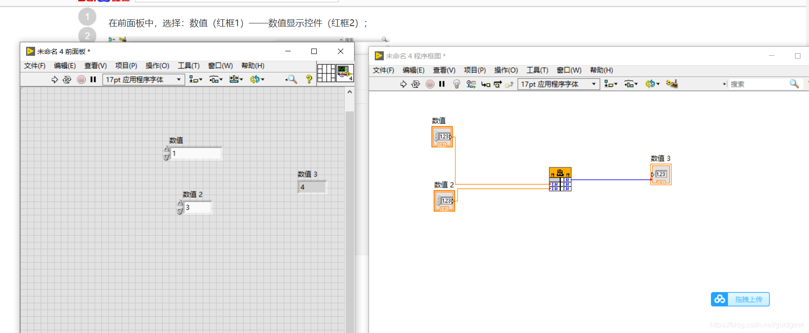809x333 pixels.
Task: Toggle Retain Wire Values button
Action: pyautogui.click(x=471, y=84)
